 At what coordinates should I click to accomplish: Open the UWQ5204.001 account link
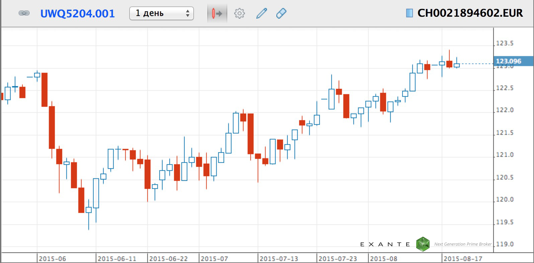(77, 14)
